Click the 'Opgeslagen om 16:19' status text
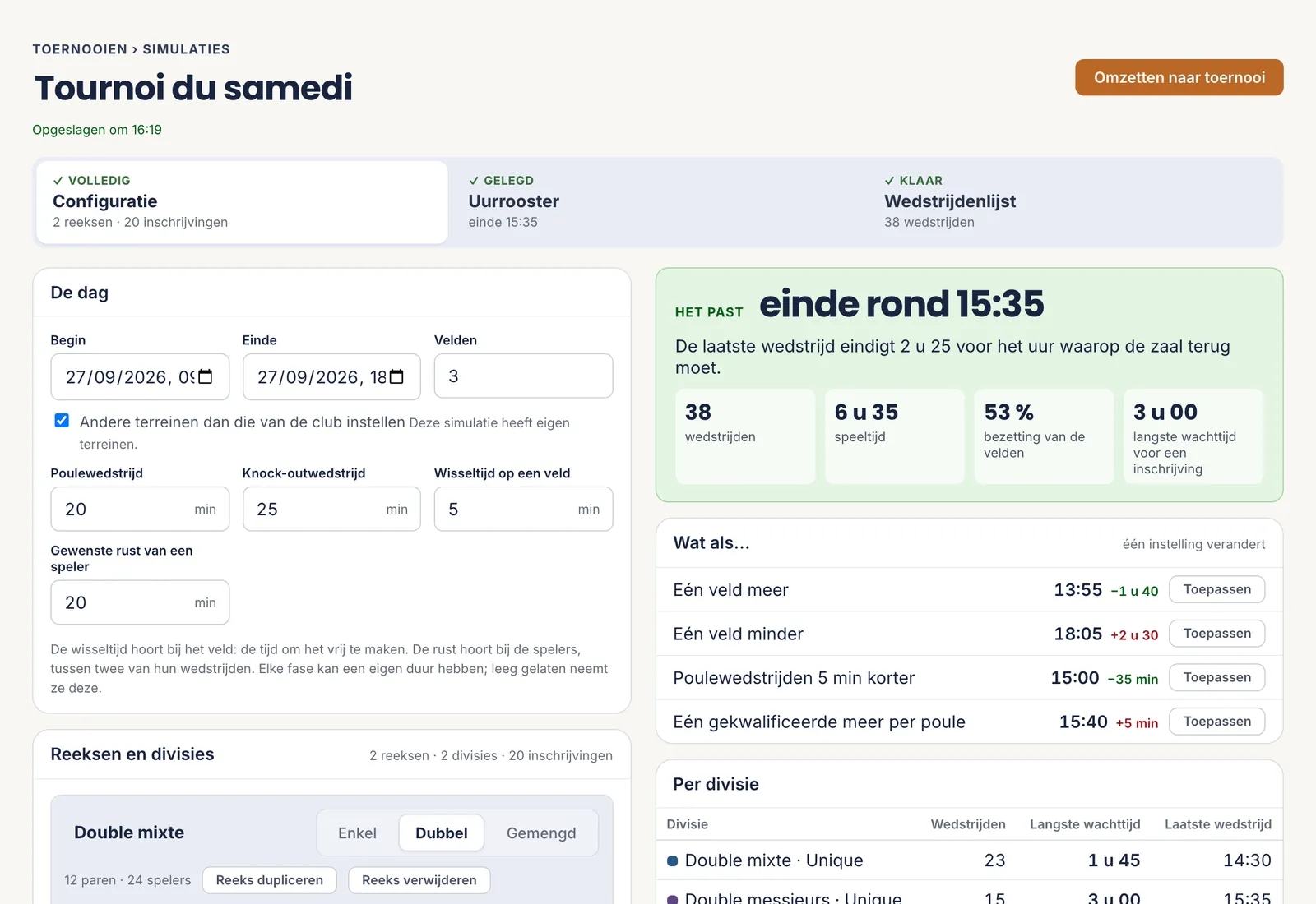Viewport: 1316px width, 904px height. (97, 130)
